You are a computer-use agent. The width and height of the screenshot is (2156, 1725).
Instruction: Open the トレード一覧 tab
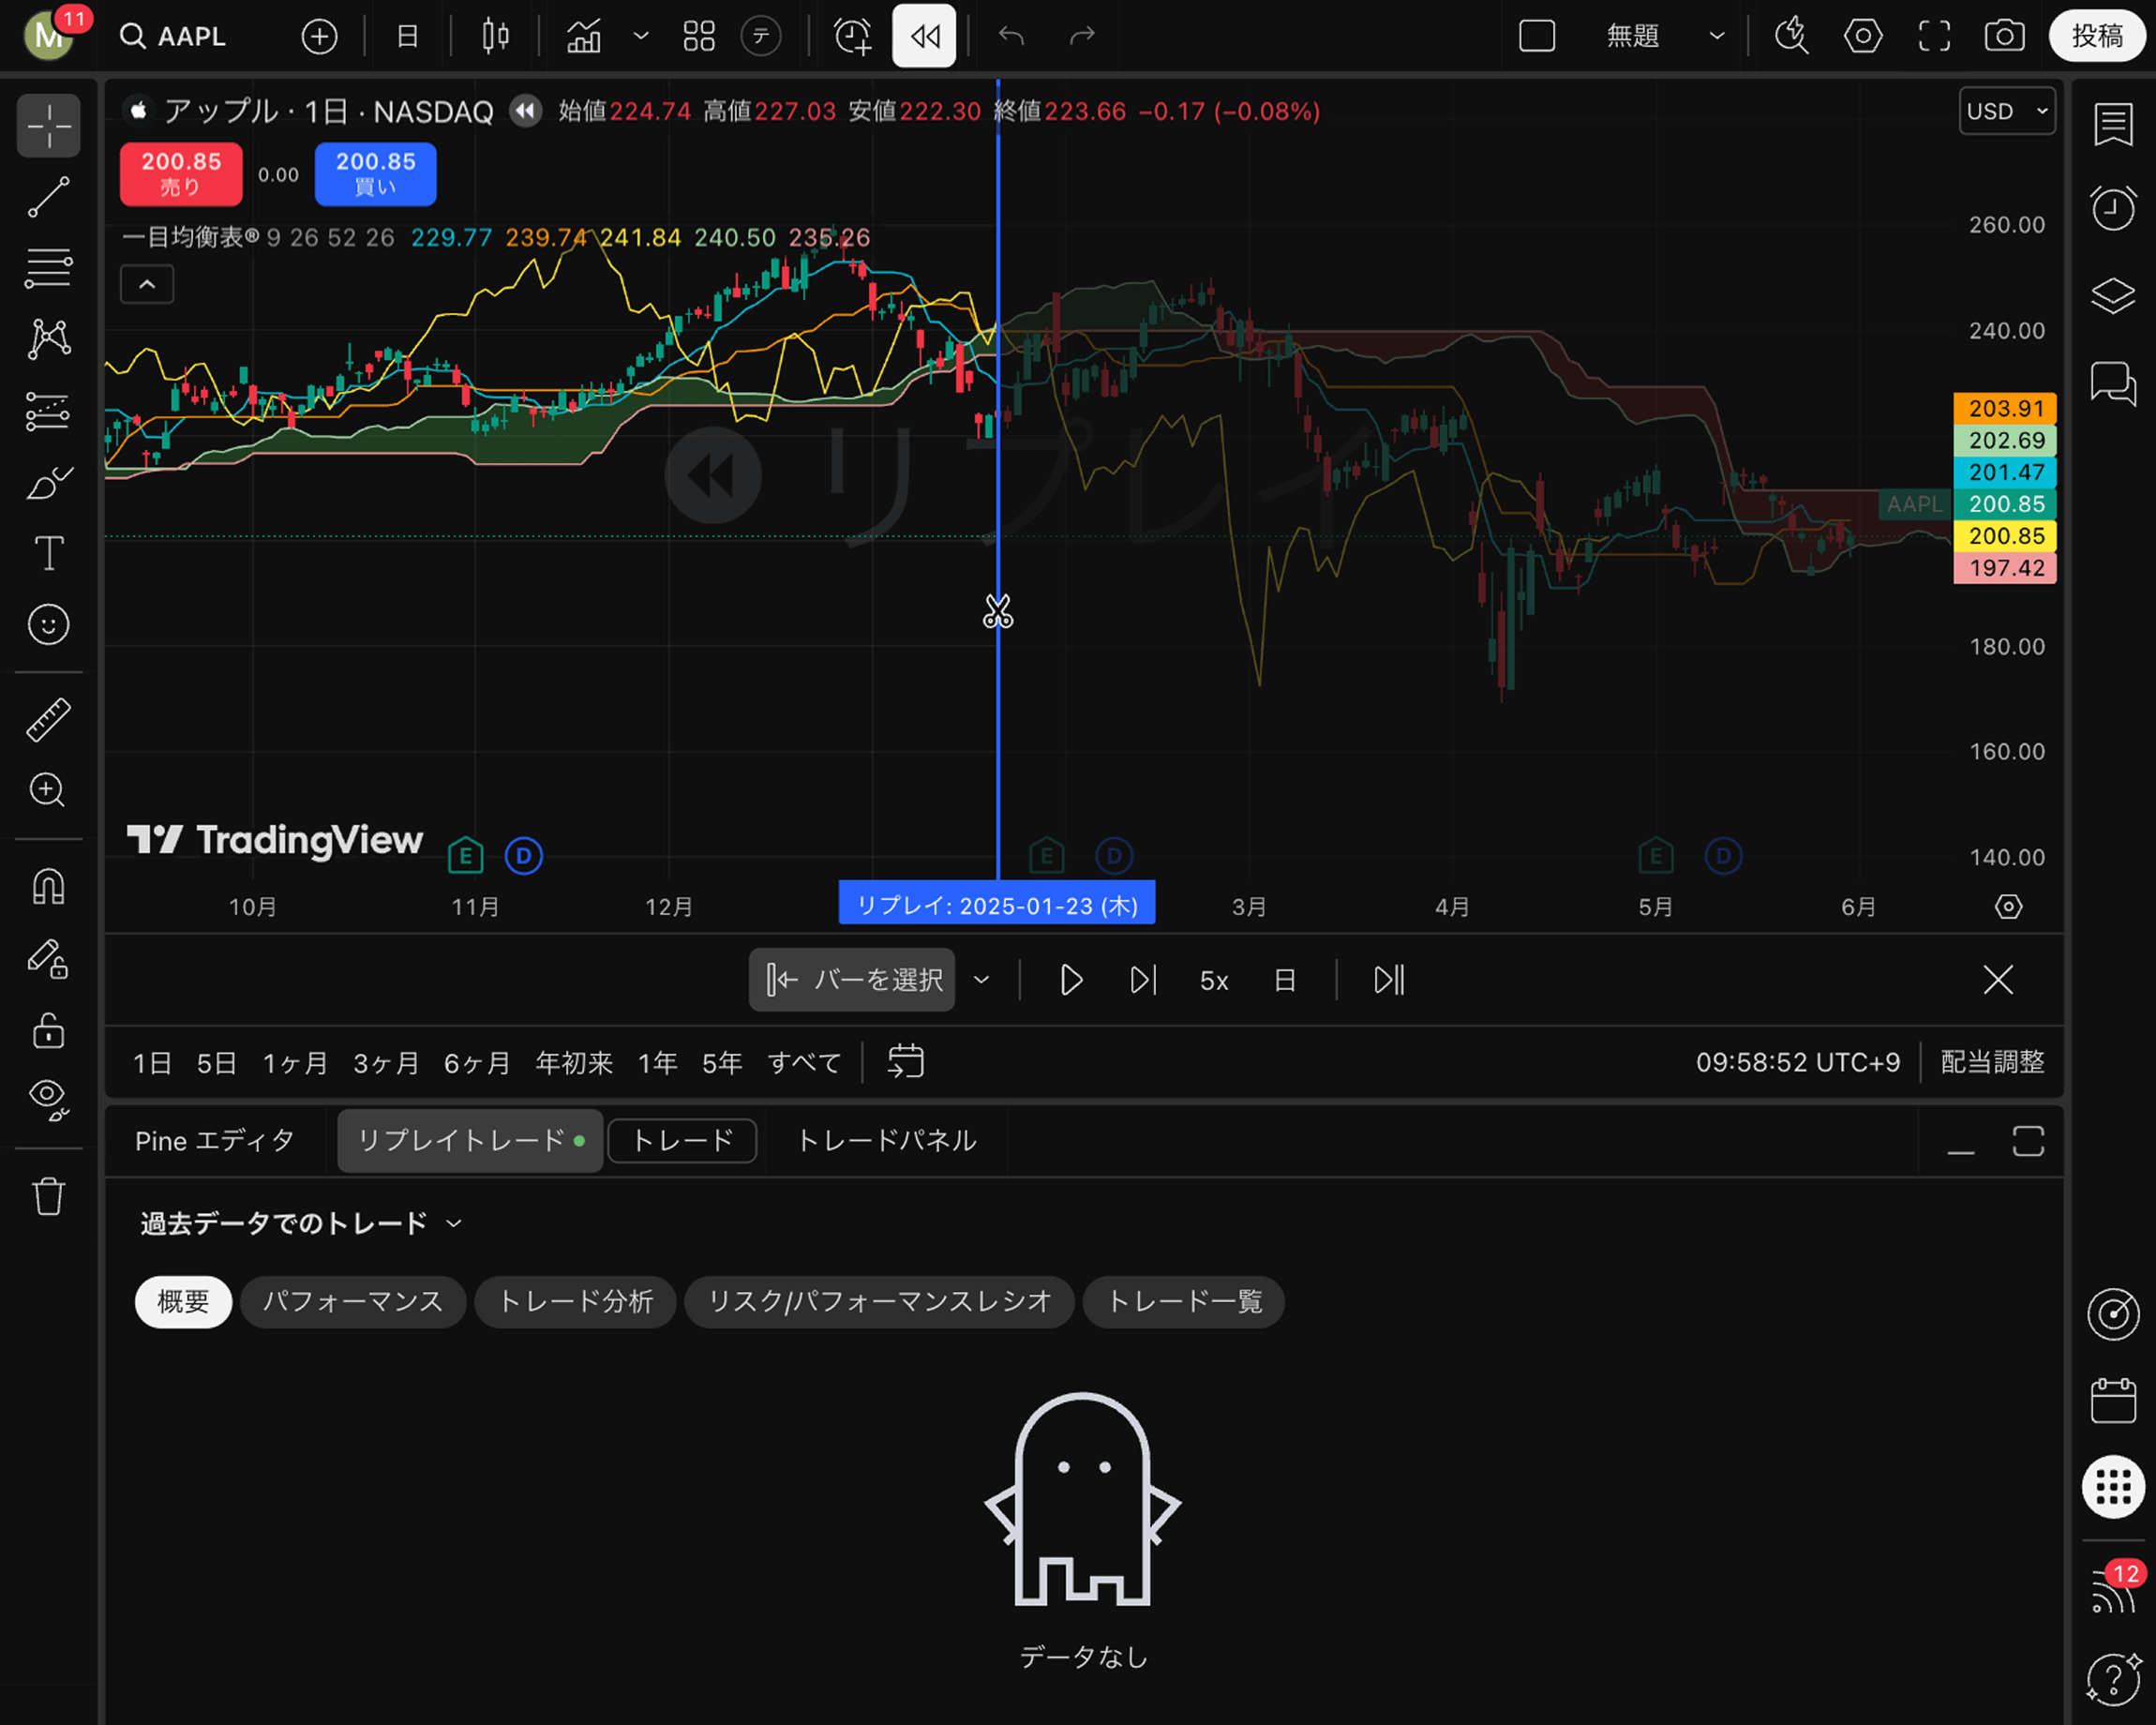click(1183, 1301)
